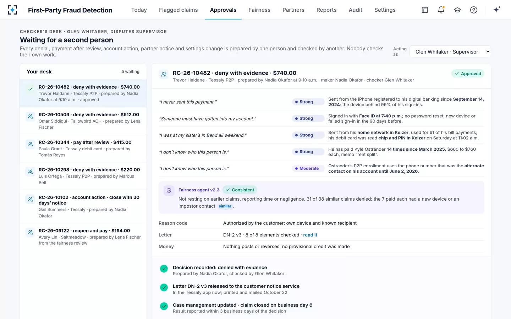Click the Consistent fairness badge
The image size is (511, 319).
coord(240,190)
